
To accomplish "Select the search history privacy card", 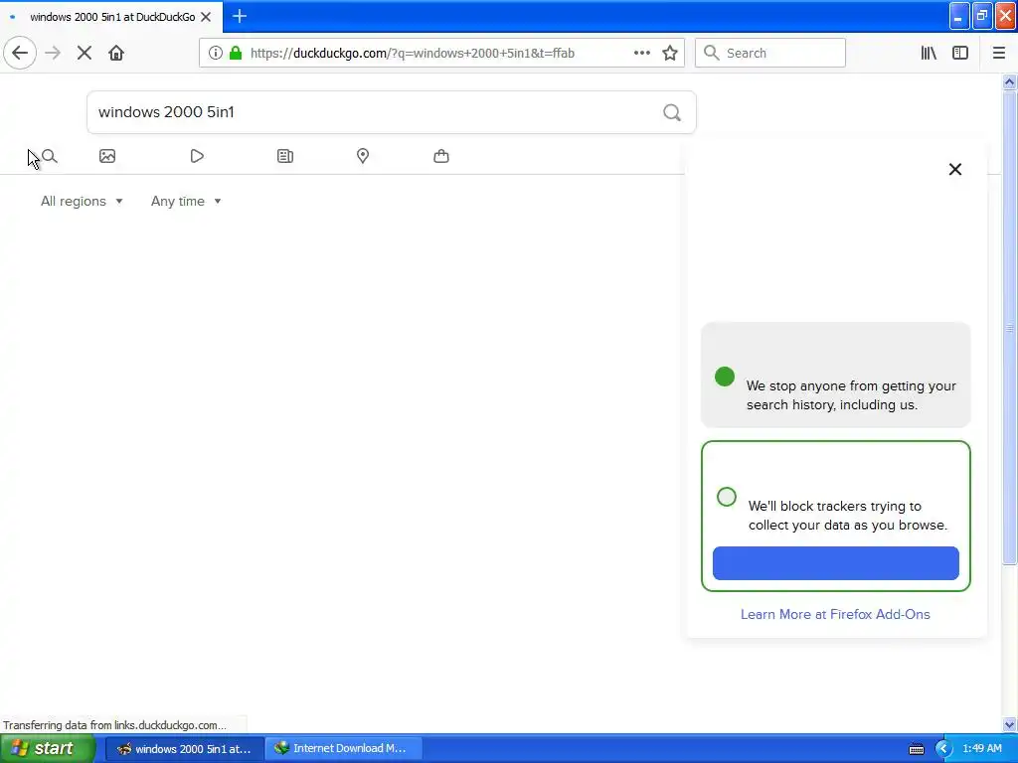I will [x=835, y=375].
